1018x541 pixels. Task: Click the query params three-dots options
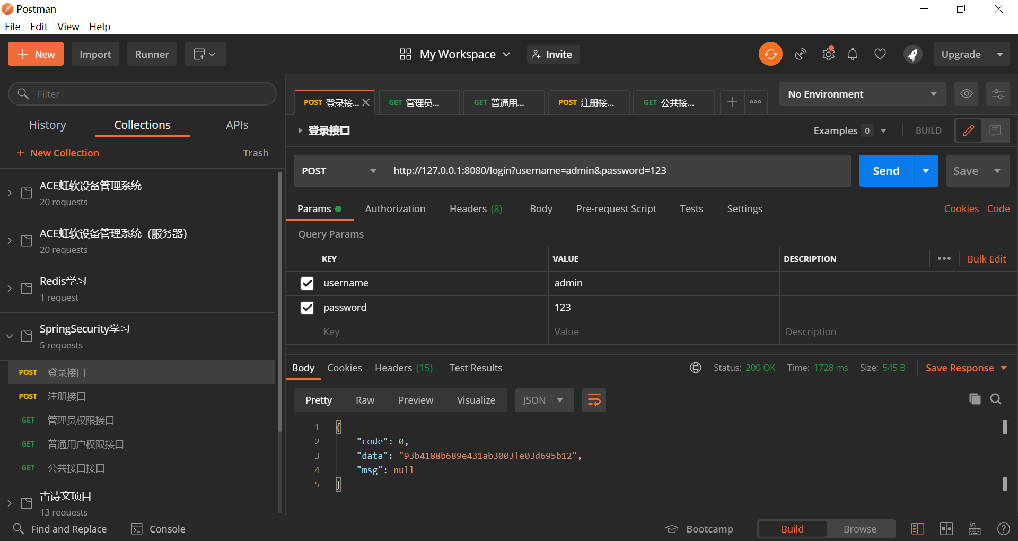(x=944, y=258)
